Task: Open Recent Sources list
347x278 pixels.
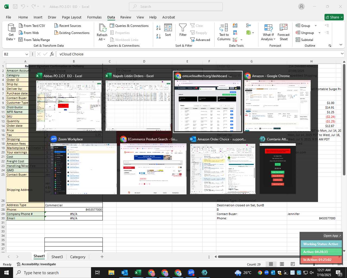Action: click(68, 26)
